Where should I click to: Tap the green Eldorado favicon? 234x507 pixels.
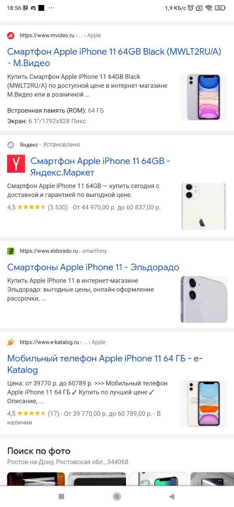pos(11,251)
